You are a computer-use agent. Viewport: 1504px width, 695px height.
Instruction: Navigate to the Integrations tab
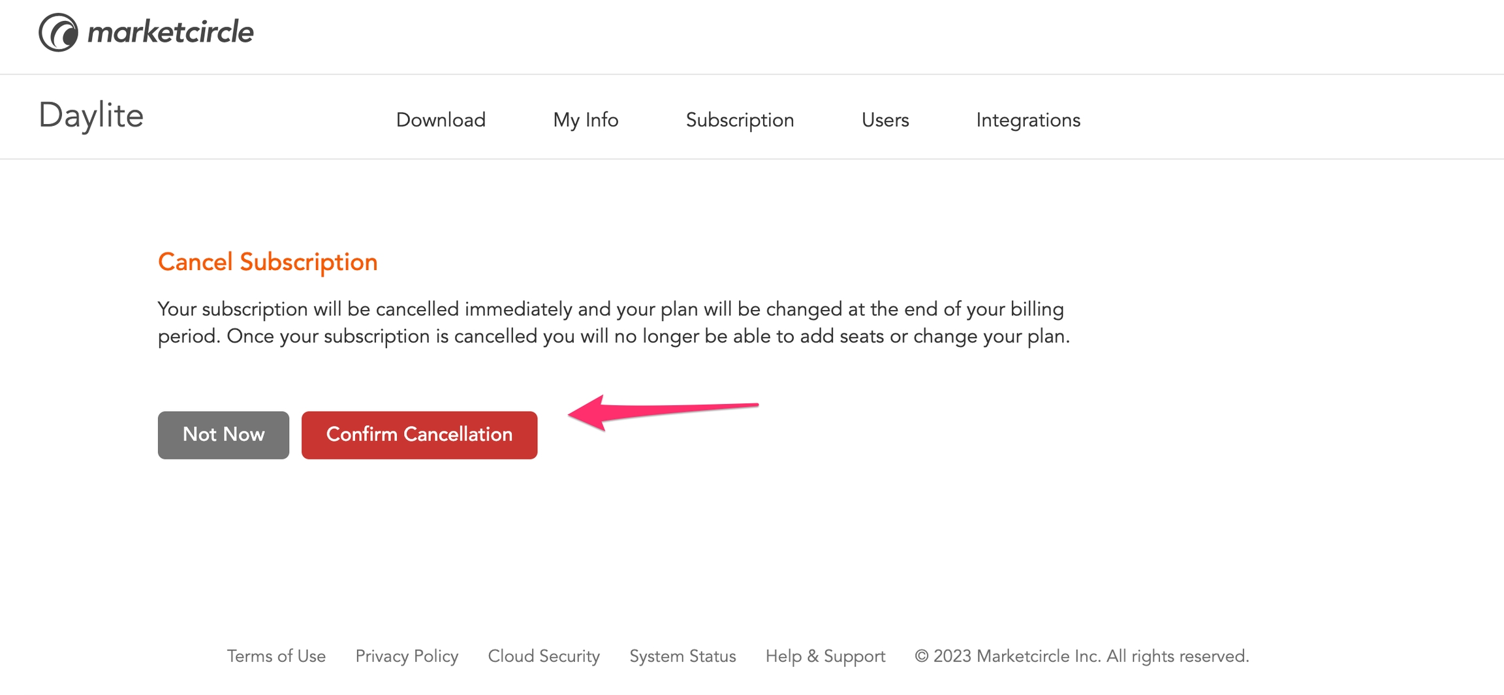pyautogui.click(x=1028, y=120)
